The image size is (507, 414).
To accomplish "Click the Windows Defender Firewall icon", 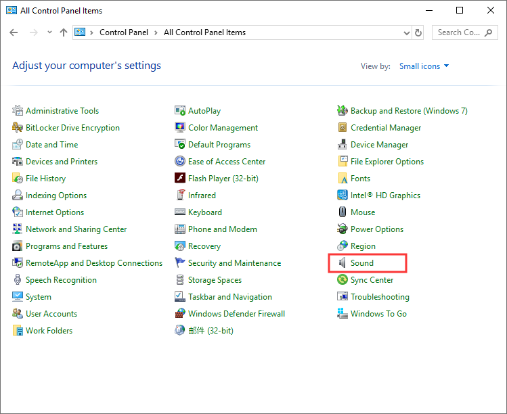I will click(x=180, y=313).
